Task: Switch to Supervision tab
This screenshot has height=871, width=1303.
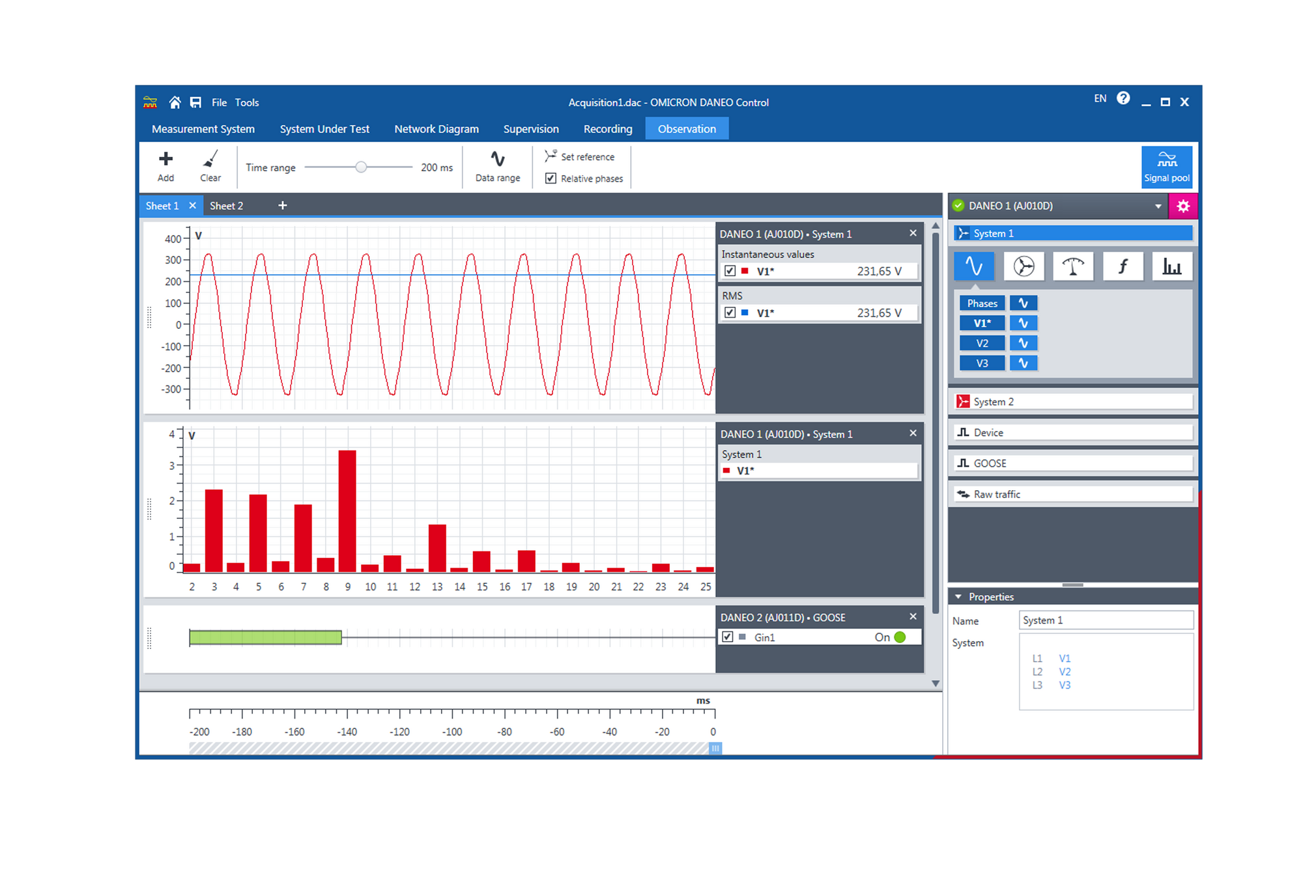Action: [x=531, y=129]
